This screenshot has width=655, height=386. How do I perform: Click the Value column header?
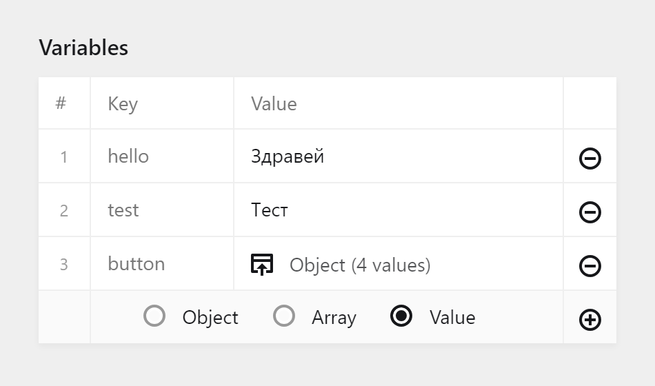(274, 104)
